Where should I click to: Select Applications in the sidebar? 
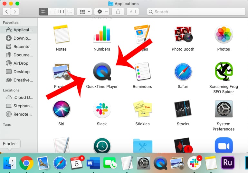pos(19,30)
